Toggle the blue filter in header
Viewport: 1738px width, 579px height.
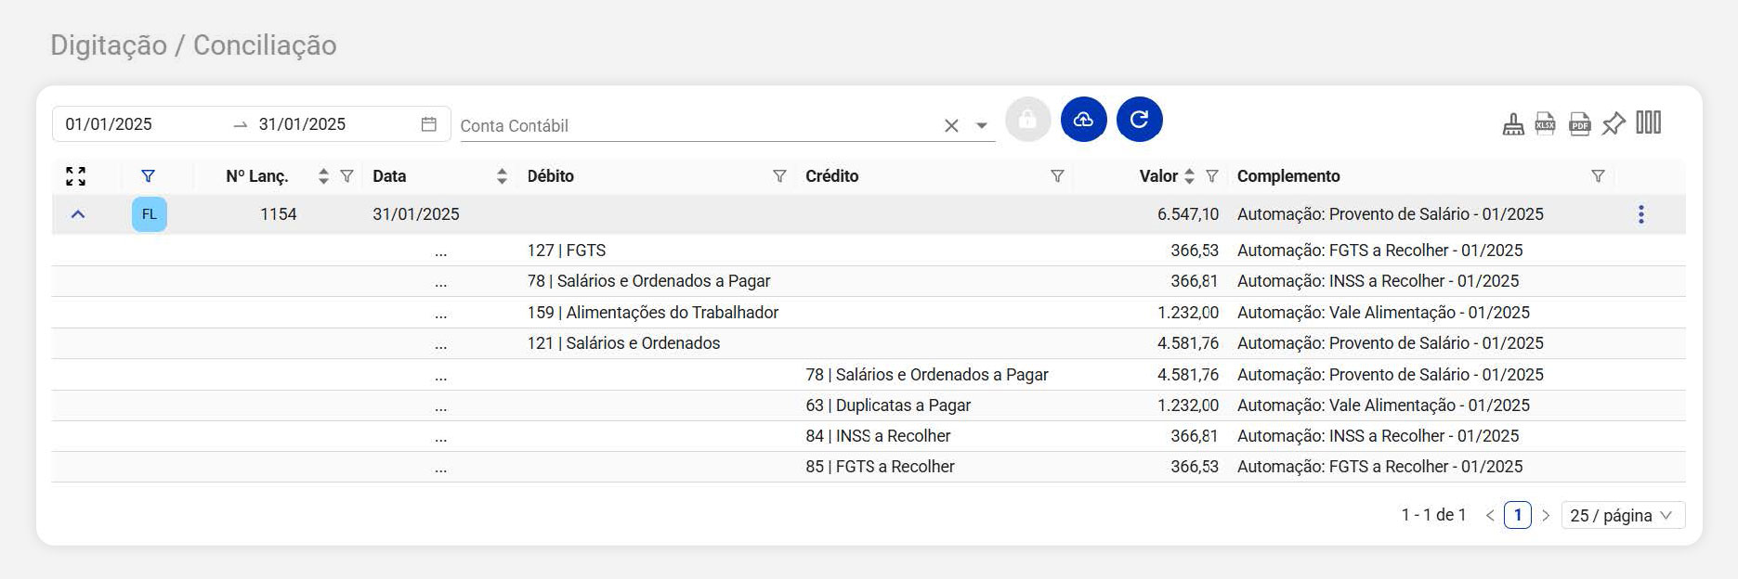point(148,176)
